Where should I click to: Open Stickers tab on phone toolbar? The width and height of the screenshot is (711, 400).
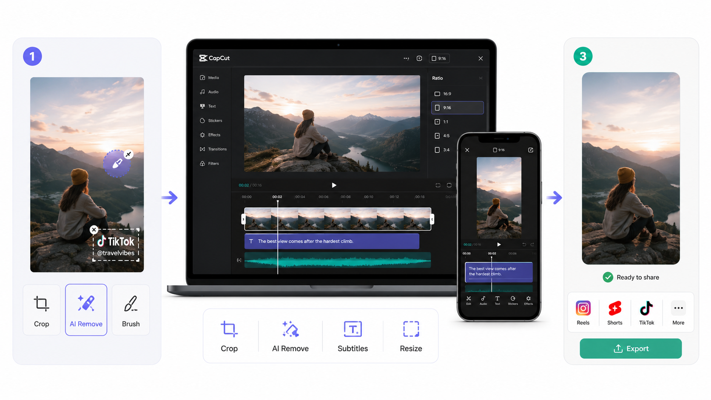click(x=513, y=301)
